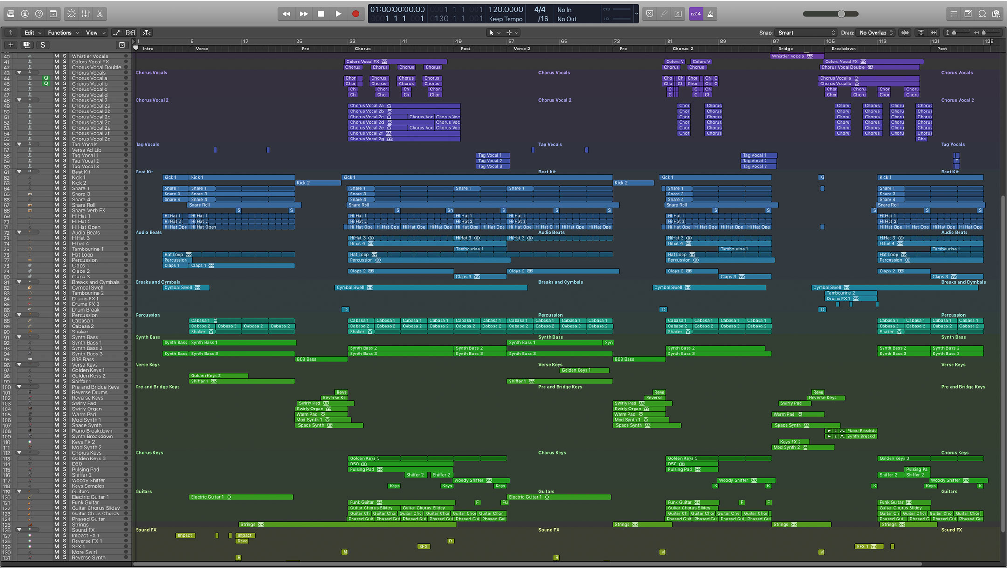Open the LCD display mode dropdown arrow
Image resolution: width=1007 pixels, height=569 pixels.
pos(636,14)
